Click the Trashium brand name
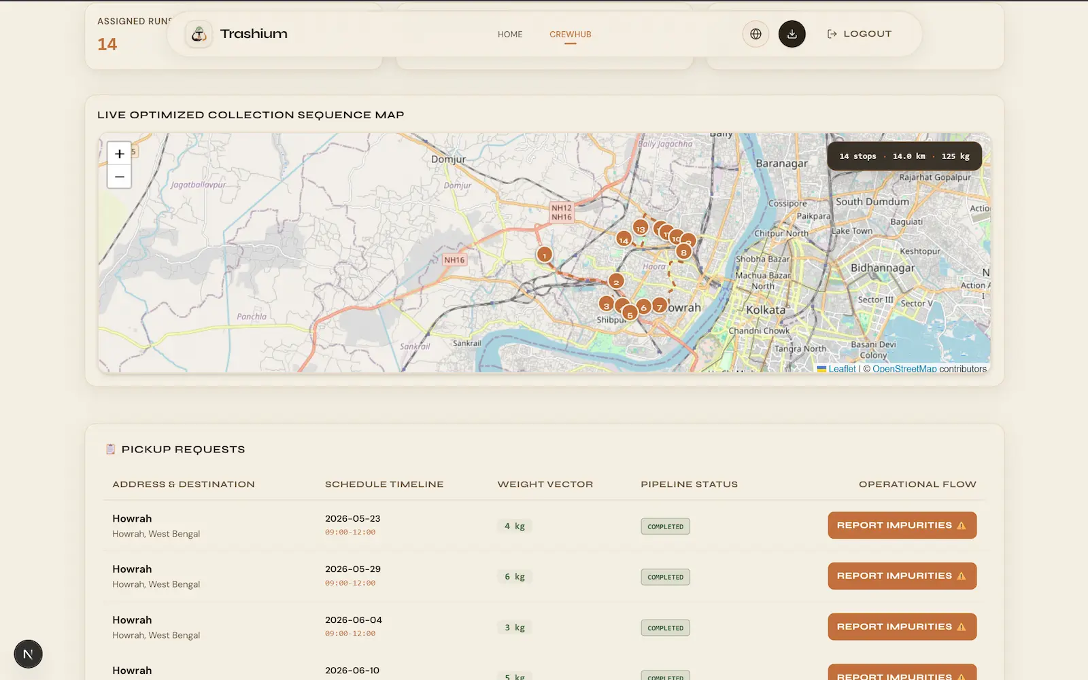Viewport: 1088px width, 680px height. click(254, 34)
